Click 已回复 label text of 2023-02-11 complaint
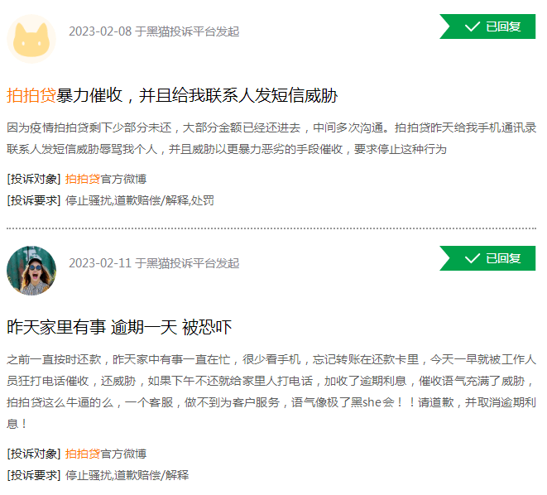The image size is (547, 495). click(503, 258)
